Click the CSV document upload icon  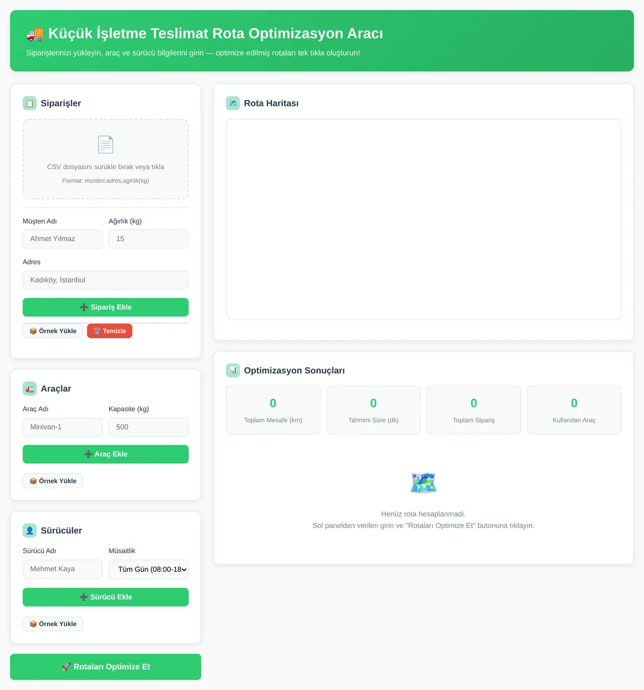point(106,144)
